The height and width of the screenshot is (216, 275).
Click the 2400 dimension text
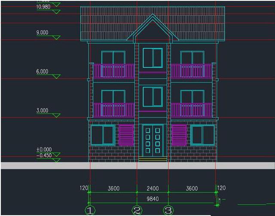click(x=153, y=189)
